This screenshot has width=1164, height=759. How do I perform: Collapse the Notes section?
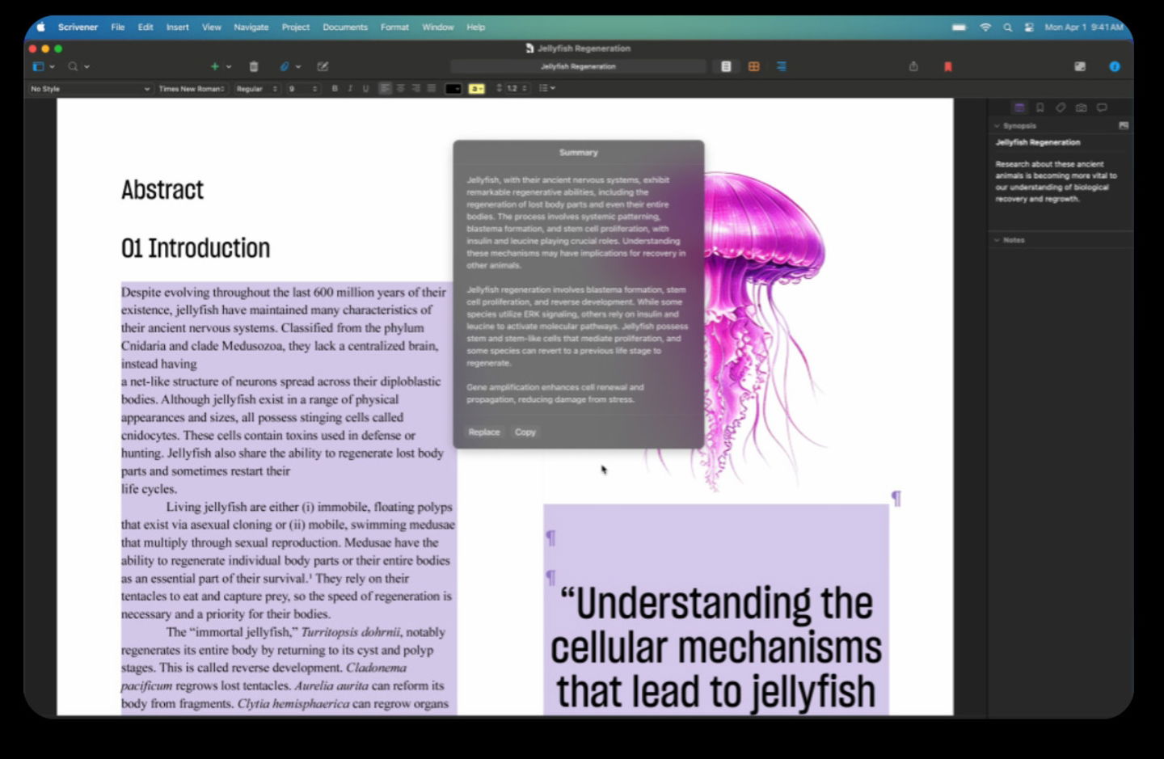click(997, 239)
